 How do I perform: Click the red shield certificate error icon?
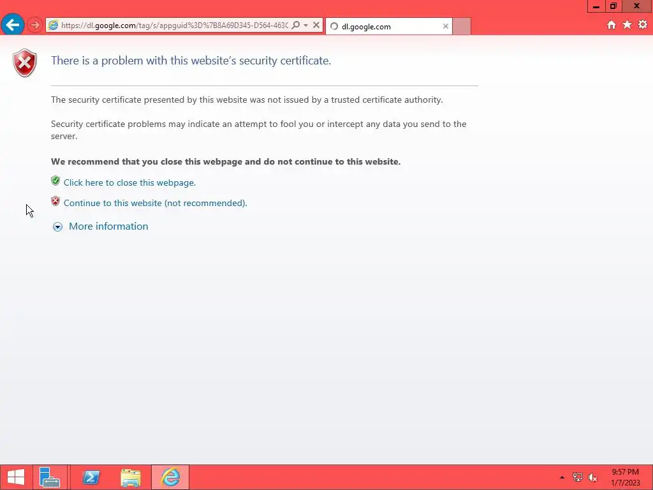pyautogui.click(x=25, y=63)
